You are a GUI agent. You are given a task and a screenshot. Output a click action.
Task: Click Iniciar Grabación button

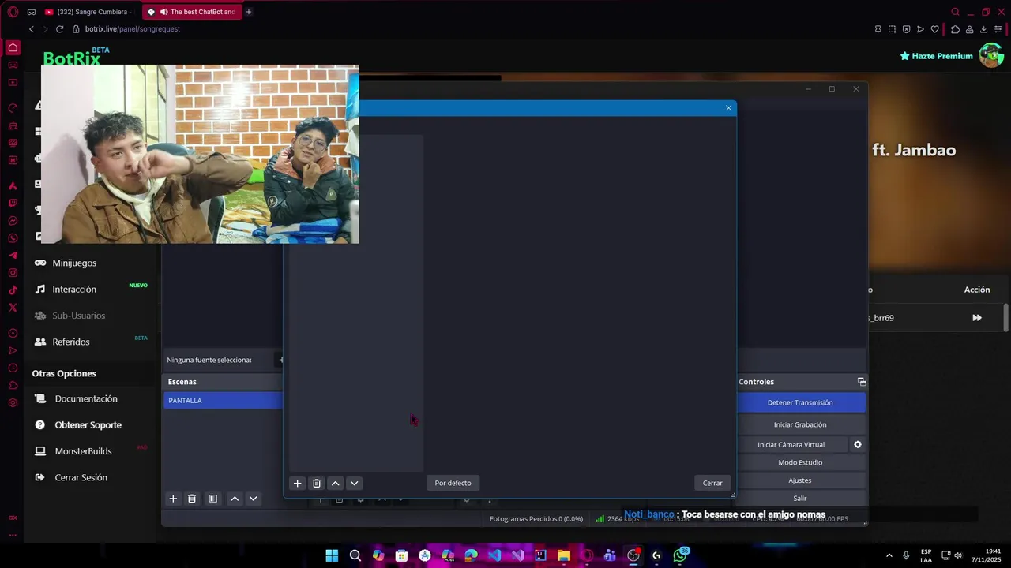coord(800,424)
